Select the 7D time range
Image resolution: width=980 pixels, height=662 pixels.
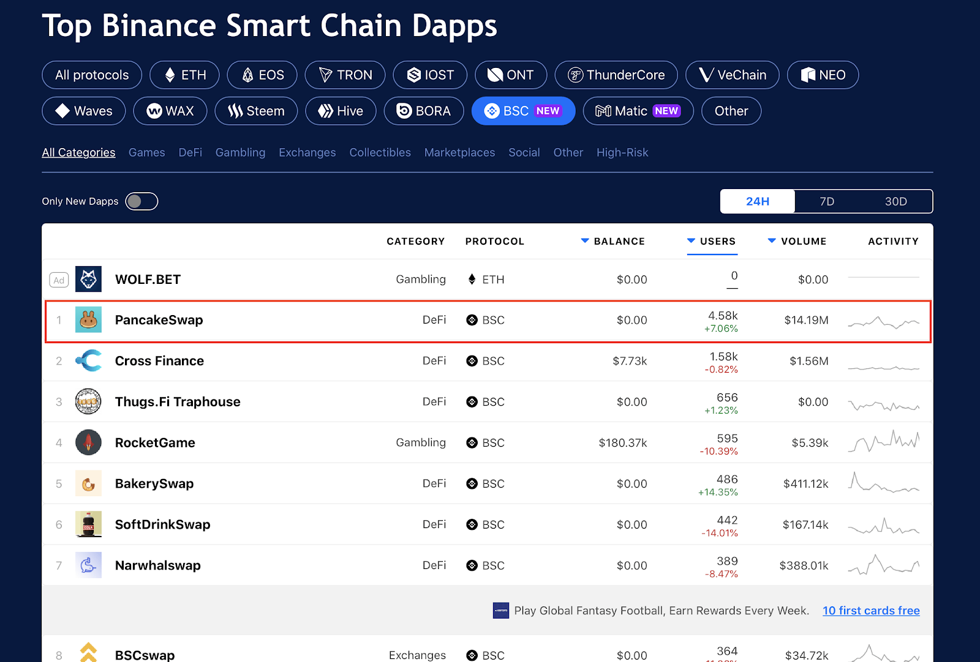827,201
